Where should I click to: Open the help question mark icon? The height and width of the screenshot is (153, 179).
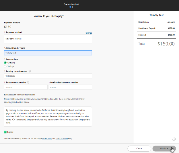click(174, 139)
